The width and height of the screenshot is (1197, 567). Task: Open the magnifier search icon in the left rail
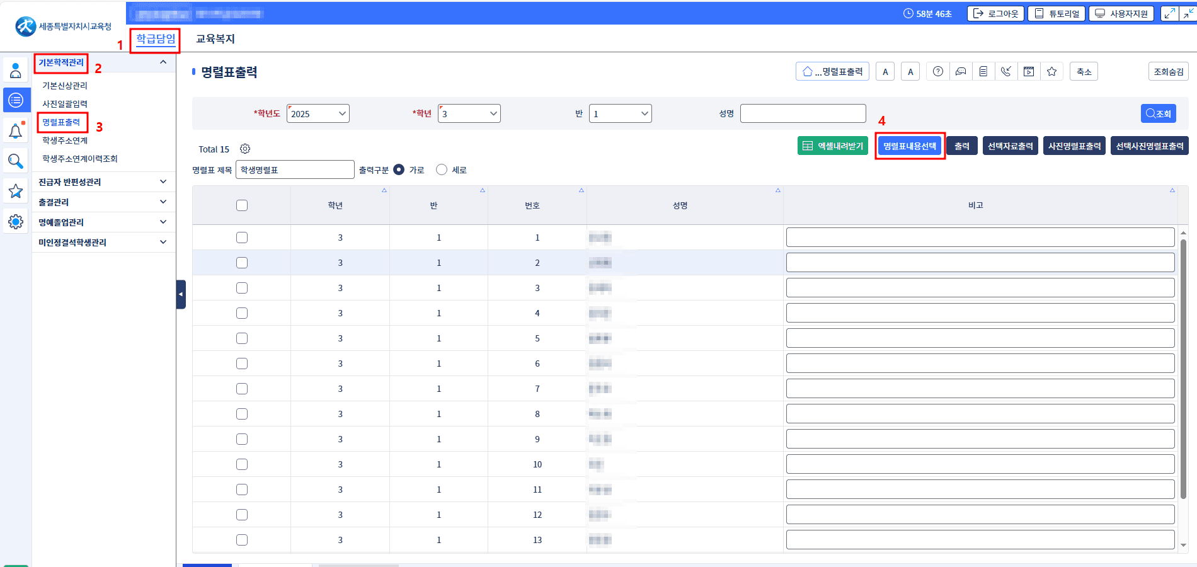click(16, 161)
